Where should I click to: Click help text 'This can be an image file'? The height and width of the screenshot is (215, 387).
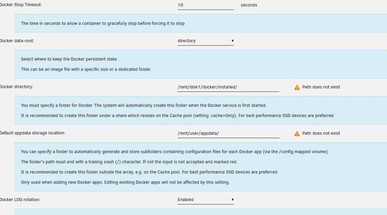(86, 69)
